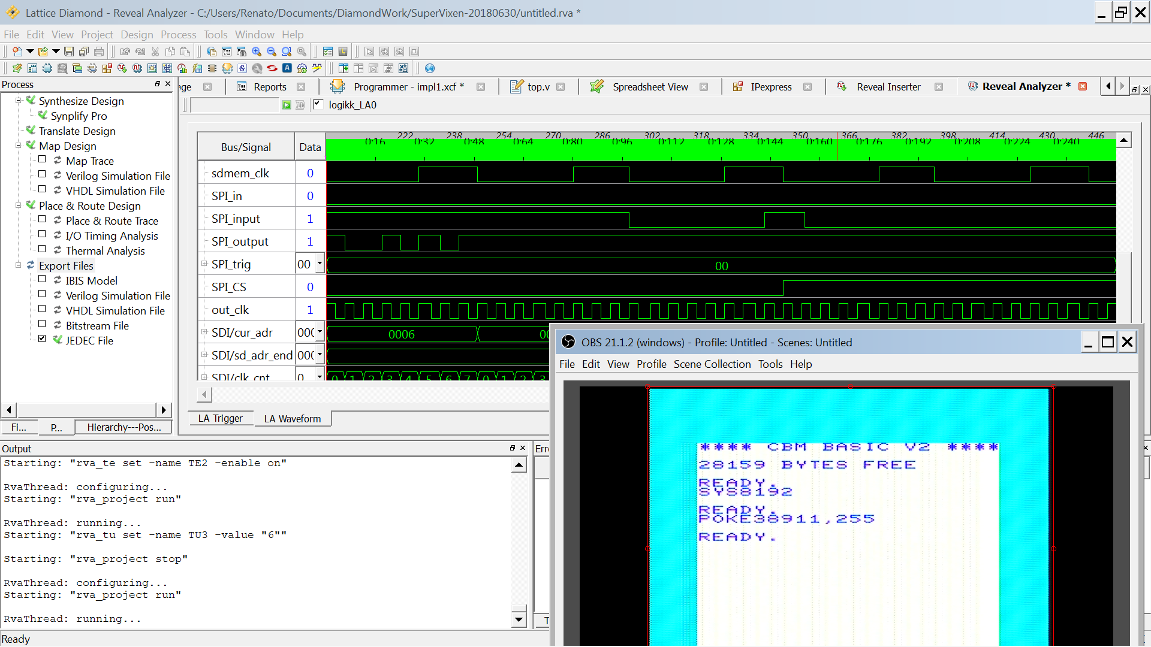Check VHDL Simulation File under Export Files
This screenshot has height=647, width=1151.
point(42,309)
